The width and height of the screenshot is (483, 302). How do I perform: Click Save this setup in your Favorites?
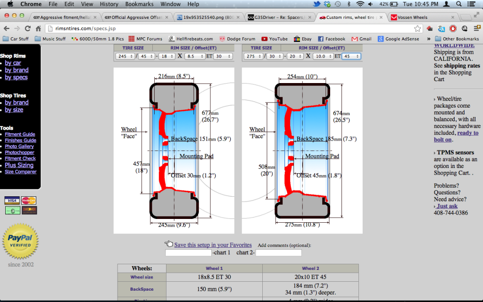(x=213, y=245)
